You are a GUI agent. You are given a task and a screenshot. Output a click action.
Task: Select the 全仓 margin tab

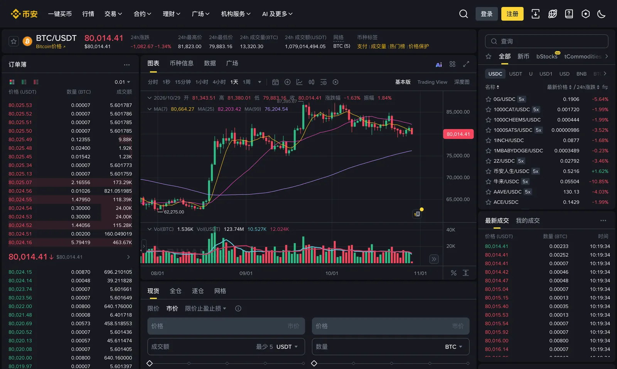click(175, 291)
